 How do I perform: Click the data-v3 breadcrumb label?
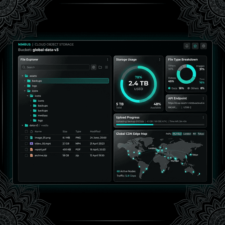point(34,125)
